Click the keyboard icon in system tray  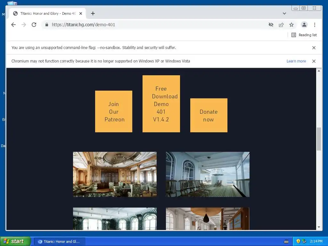pos(286,242)
